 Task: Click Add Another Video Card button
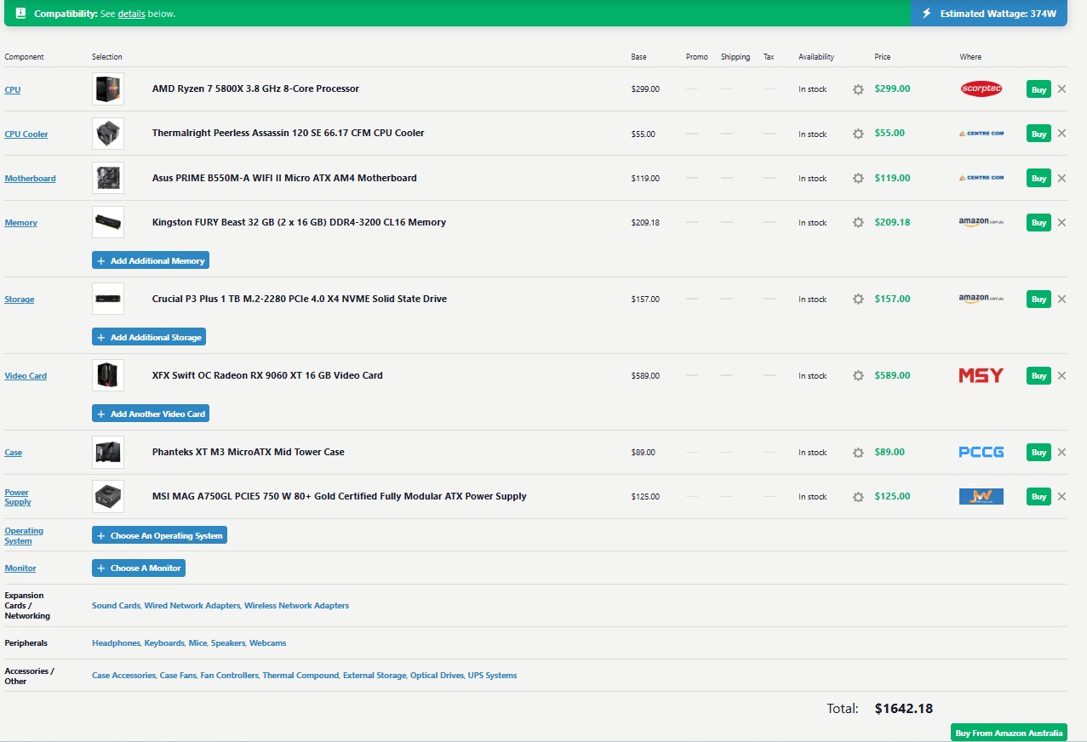click(151, 414)
